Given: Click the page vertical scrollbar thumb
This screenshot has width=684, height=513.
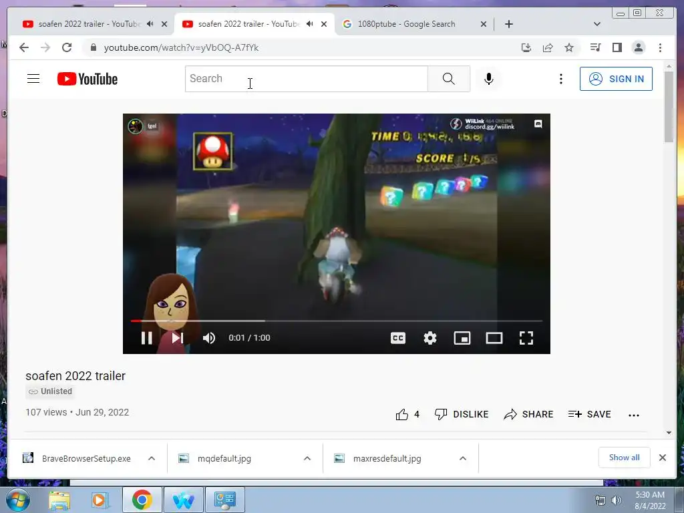Looking at the screenshot, I should (x=669, y=107).
